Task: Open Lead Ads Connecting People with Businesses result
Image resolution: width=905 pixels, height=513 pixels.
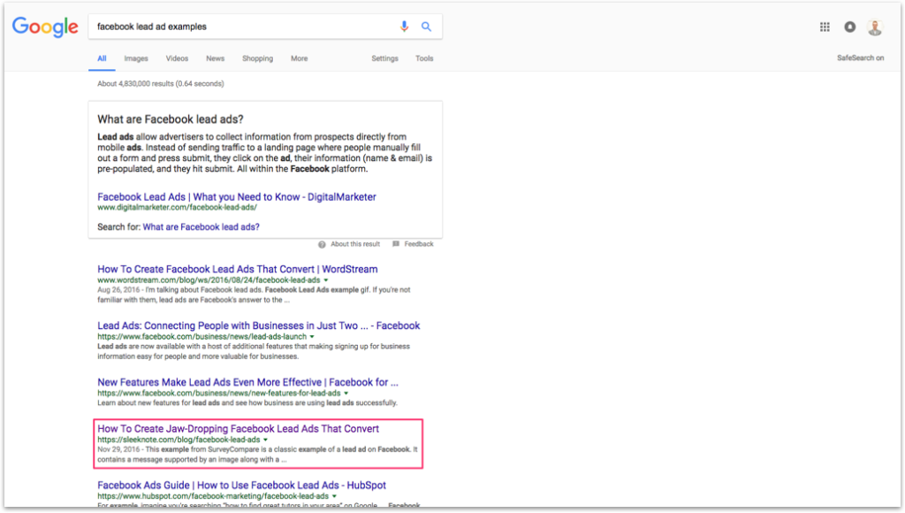Action: pos(259,325)
